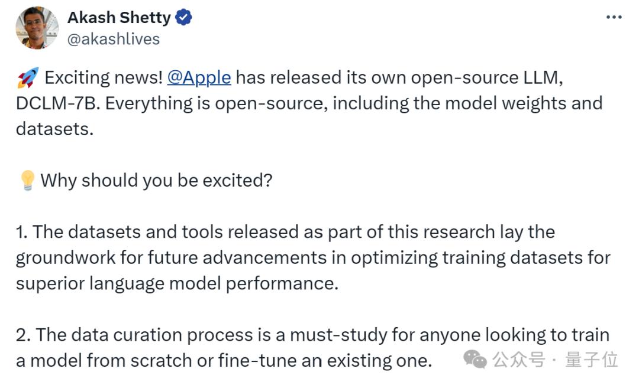The image size is (639, 385).
Task: Open Akash Shetty's profile avatar photo
Action: [37, 28]
